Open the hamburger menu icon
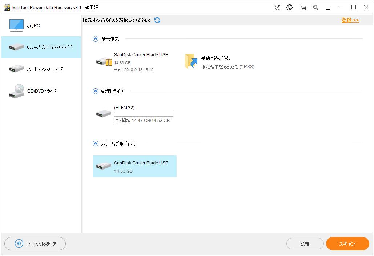374x256 pixels. 328,8
